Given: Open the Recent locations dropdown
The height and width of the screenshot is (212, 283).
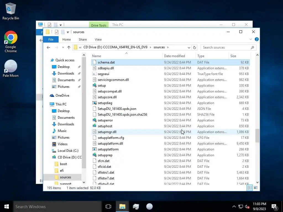Looking at the screenshot, I should tap(63, 47).
